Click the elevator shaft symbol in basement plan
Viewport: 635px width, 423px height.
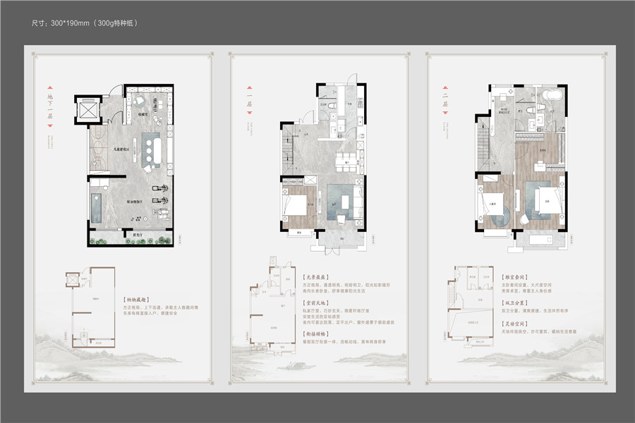point(88,110)
